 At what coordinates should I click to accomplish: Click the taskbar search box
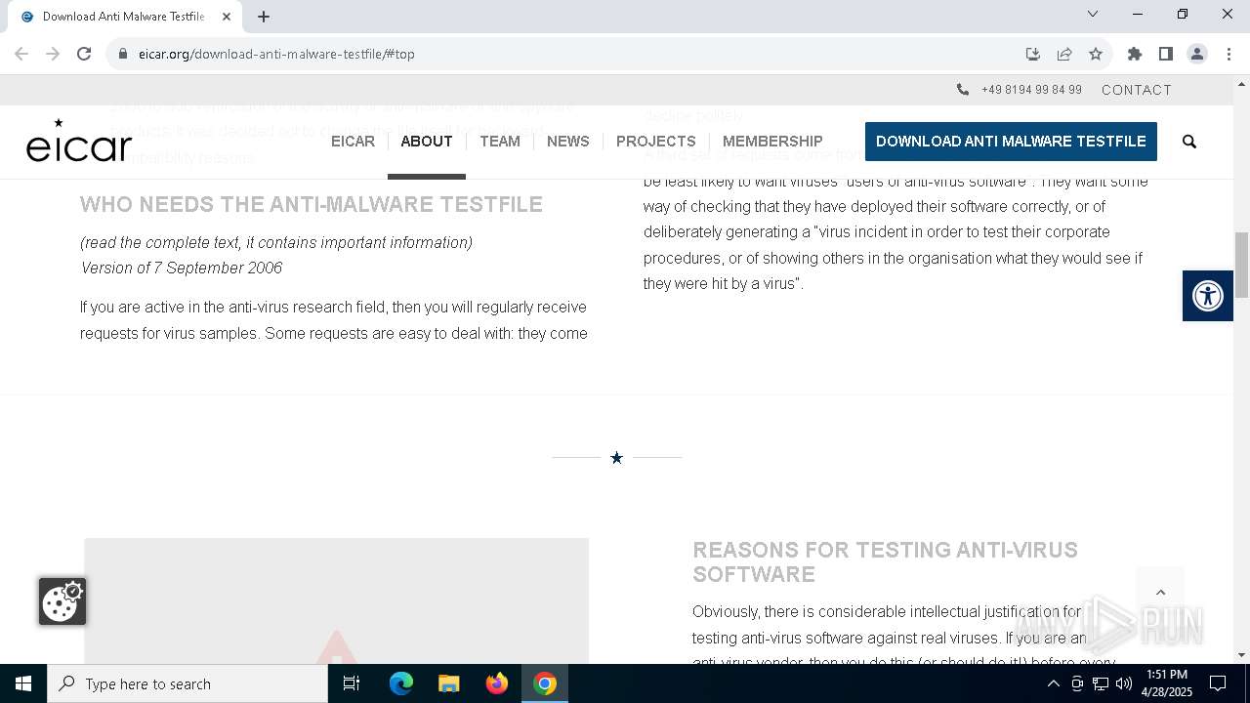point(187,683)
